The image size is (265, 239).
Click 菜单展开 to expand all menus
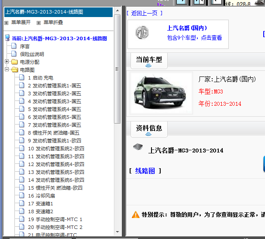pos(21,22)
